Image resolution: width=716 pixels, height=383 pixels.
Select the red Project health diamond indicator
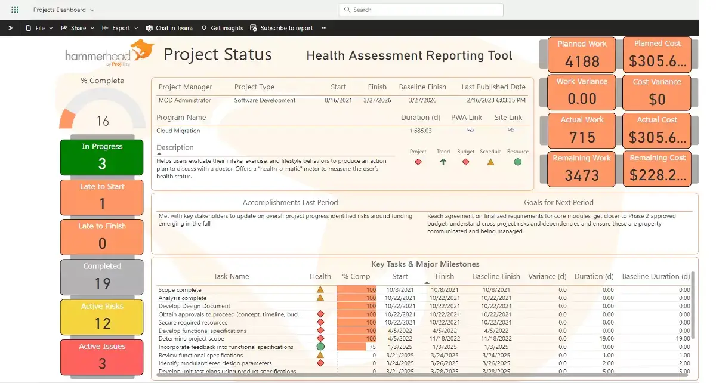tap(418, 161)
